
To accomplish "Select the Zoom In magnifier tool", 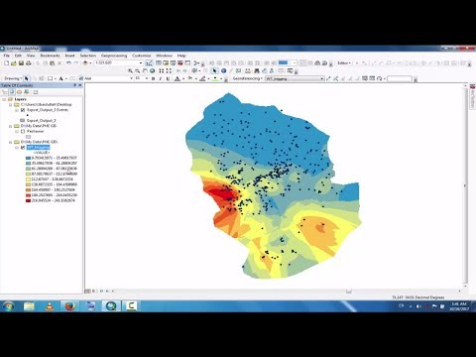I will (x=130, y=70).
